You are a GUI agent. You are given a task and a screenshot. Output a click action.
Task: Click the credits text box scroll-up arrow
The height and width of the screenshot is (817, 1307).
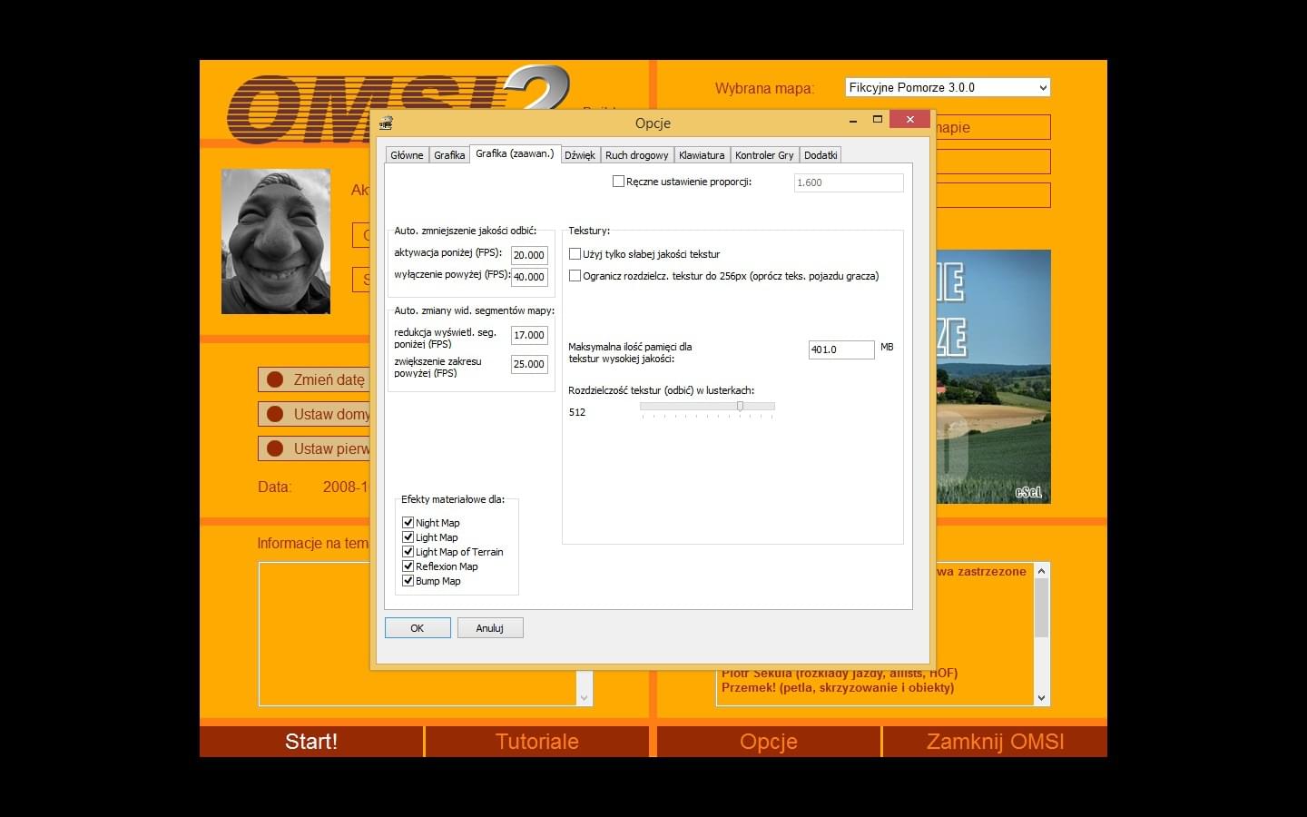pos(1041,571)
